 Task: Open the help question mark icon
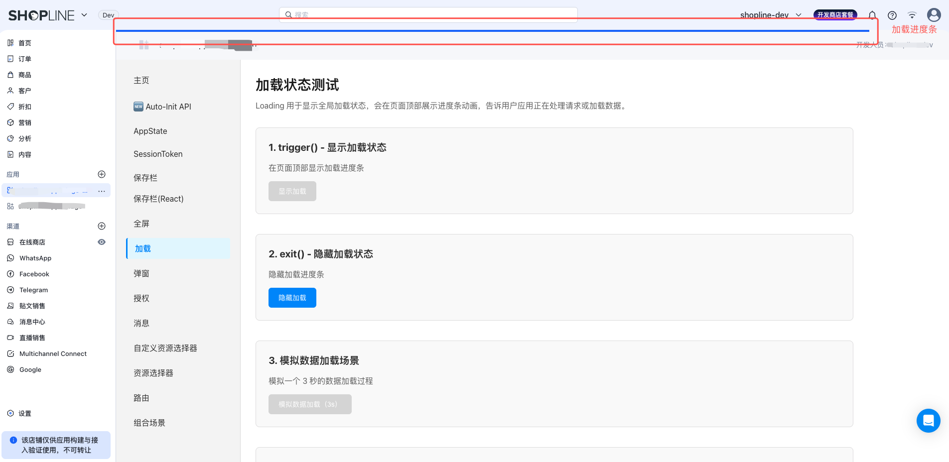tap(892, 15)
